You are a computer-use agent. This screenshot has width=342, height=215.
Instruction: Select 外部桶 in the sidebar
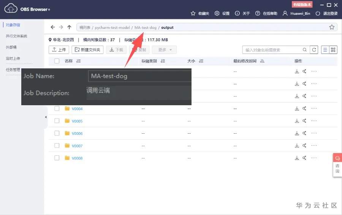coord(11,47)
